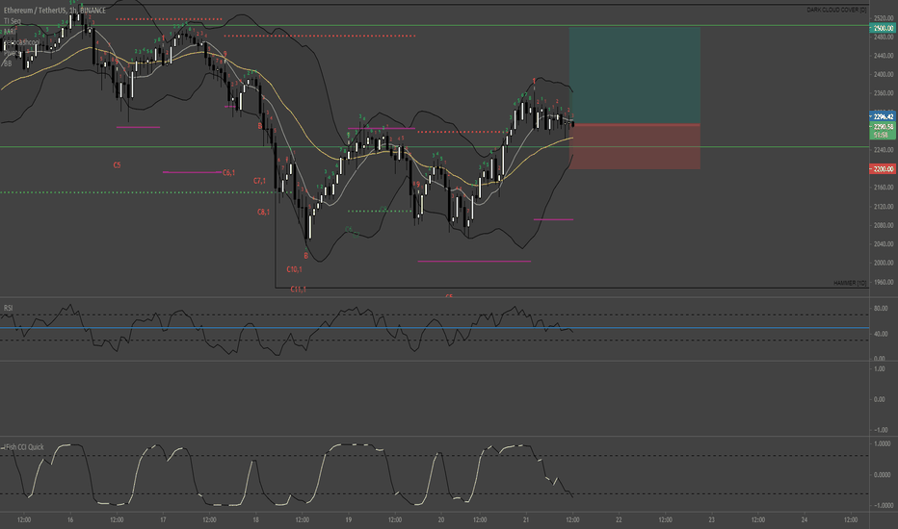Click 2000.00 on the price axis
The width and height of the screenshot is (898, 529).
[884, 264]
